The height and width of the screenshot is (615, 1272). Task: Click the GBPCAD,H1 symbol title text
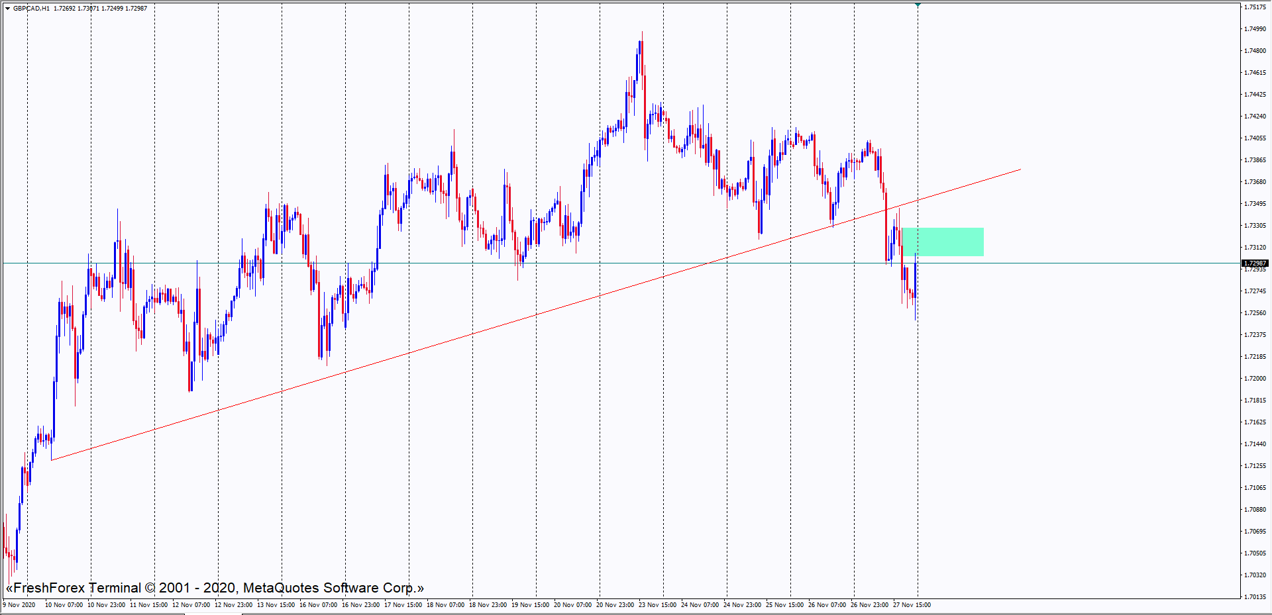coord(31,9)
